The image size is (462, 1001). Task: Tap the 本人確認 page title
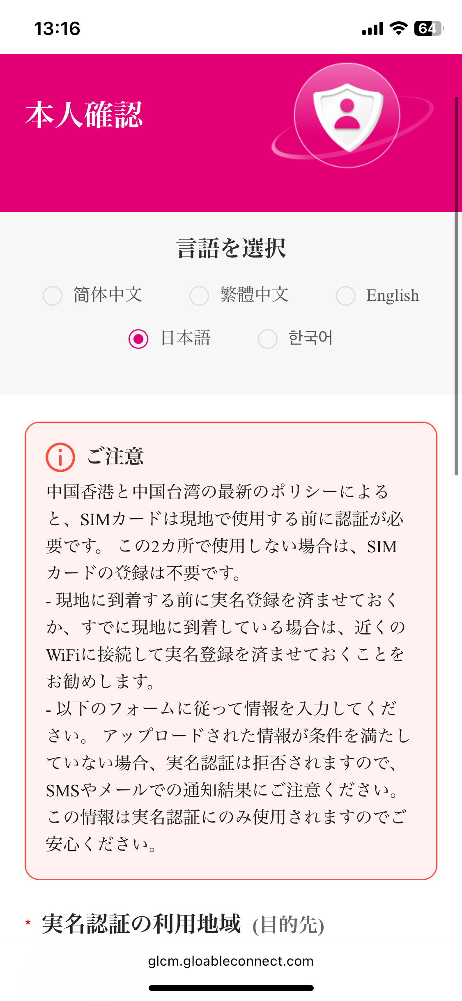point(84,115)
